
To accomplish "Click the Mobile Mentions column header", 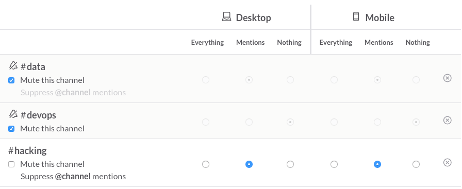I will click(x=379, y=42).
